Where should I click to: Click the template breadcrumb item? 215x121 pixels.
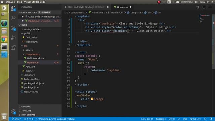coord(134,12)
